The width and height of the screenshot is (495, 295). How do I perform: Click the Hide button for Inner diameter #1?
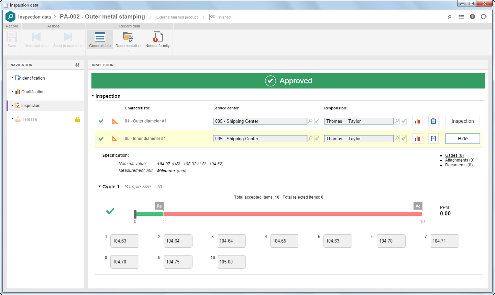[463, 139]
